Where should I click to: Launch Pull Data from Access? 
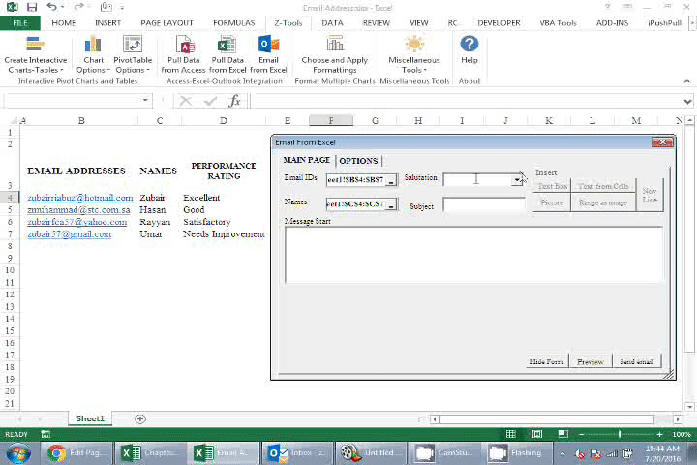(x=183, y=54)
